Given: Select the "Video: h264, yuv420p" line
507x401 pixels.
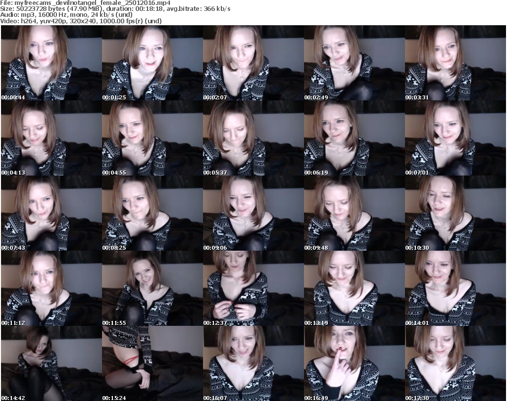Looking at the screenshot, I should click(81, 21).
